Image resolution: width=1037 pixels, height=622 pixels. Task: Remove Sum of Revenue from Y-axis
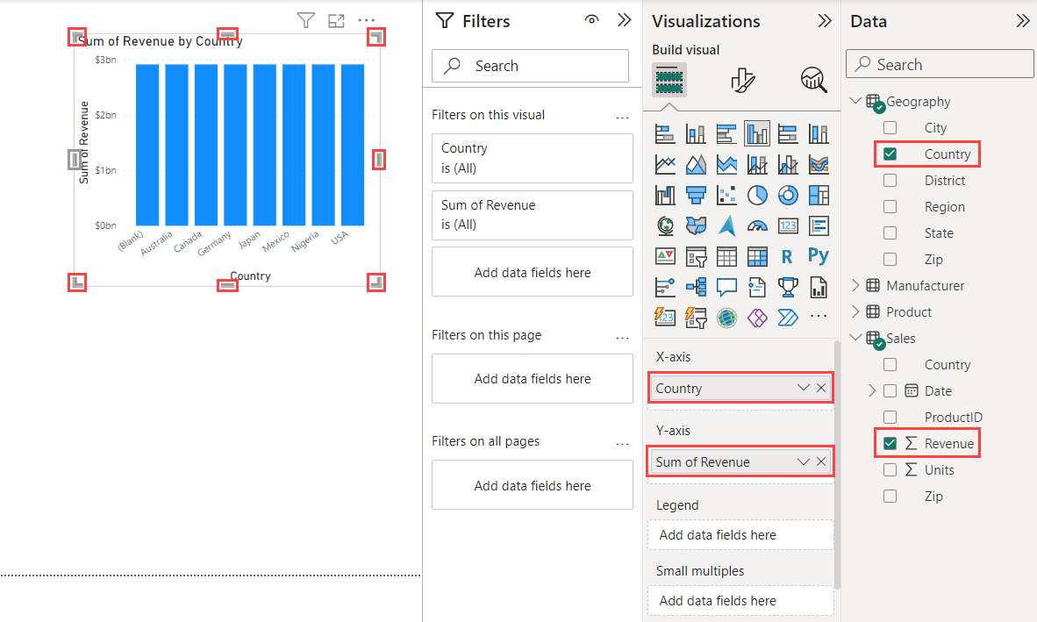click(x=820, y=462)
